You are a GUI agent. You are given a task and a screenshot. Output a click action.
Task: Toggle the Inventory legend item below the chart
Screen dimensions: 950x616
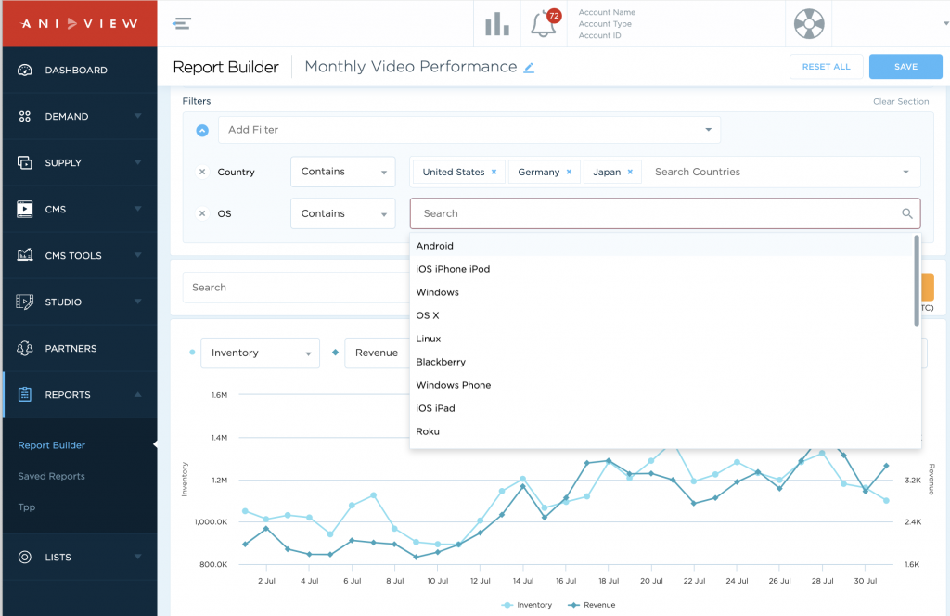(x=527, y=604)
